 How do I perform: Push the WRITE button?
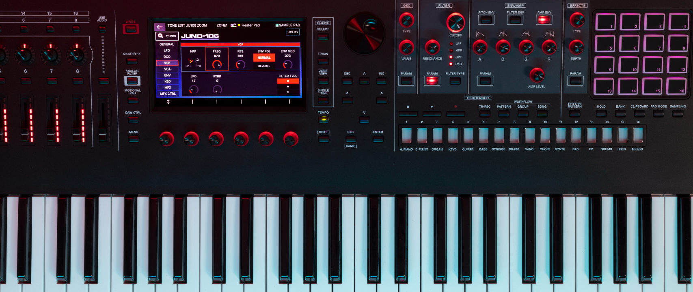131,29
